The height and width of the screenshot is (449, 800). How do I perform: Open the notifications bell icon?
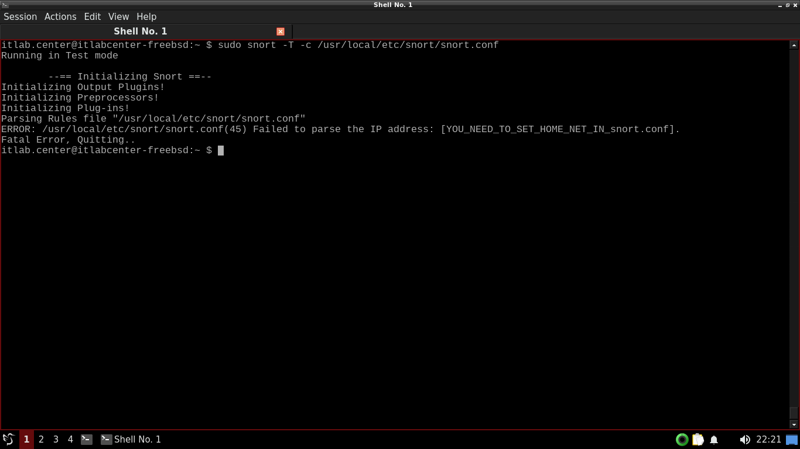(714, 440)
